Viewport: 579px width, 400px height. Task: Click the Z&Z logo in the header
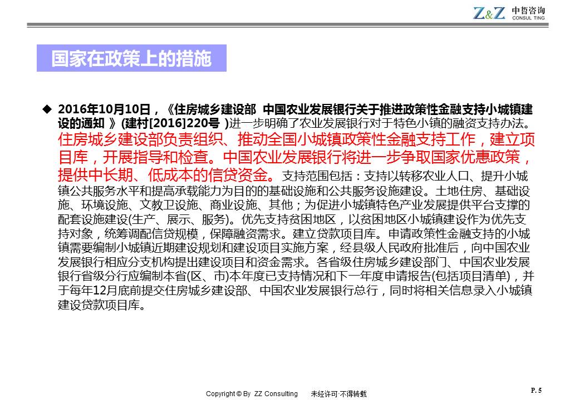click(489, 13)
